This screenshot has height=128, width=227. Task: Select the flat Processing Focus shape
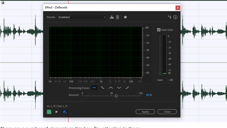pos(94,88)
